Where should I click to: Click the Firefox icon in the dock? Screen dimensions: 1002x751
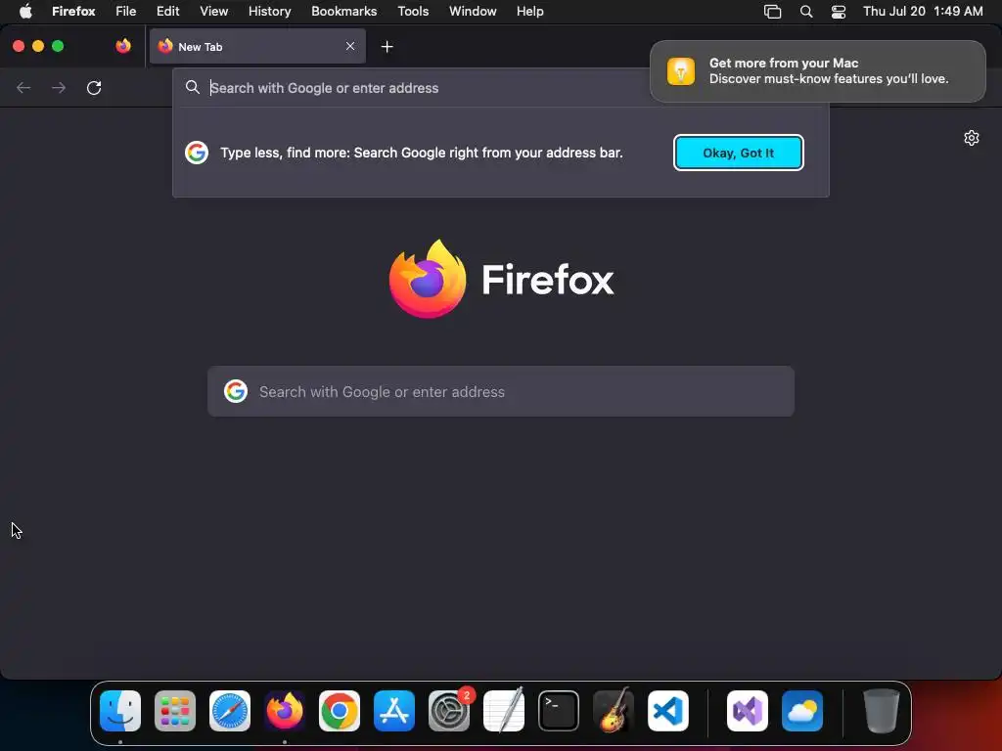[285, 711]
